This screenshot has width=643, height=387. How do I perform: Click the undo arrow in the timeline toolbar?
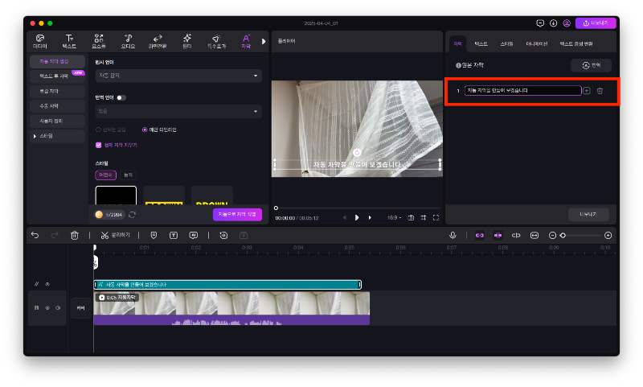click(35, 235)
